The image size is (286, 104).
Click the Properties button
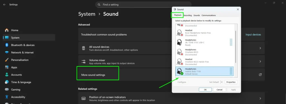(x=231, y=82)
